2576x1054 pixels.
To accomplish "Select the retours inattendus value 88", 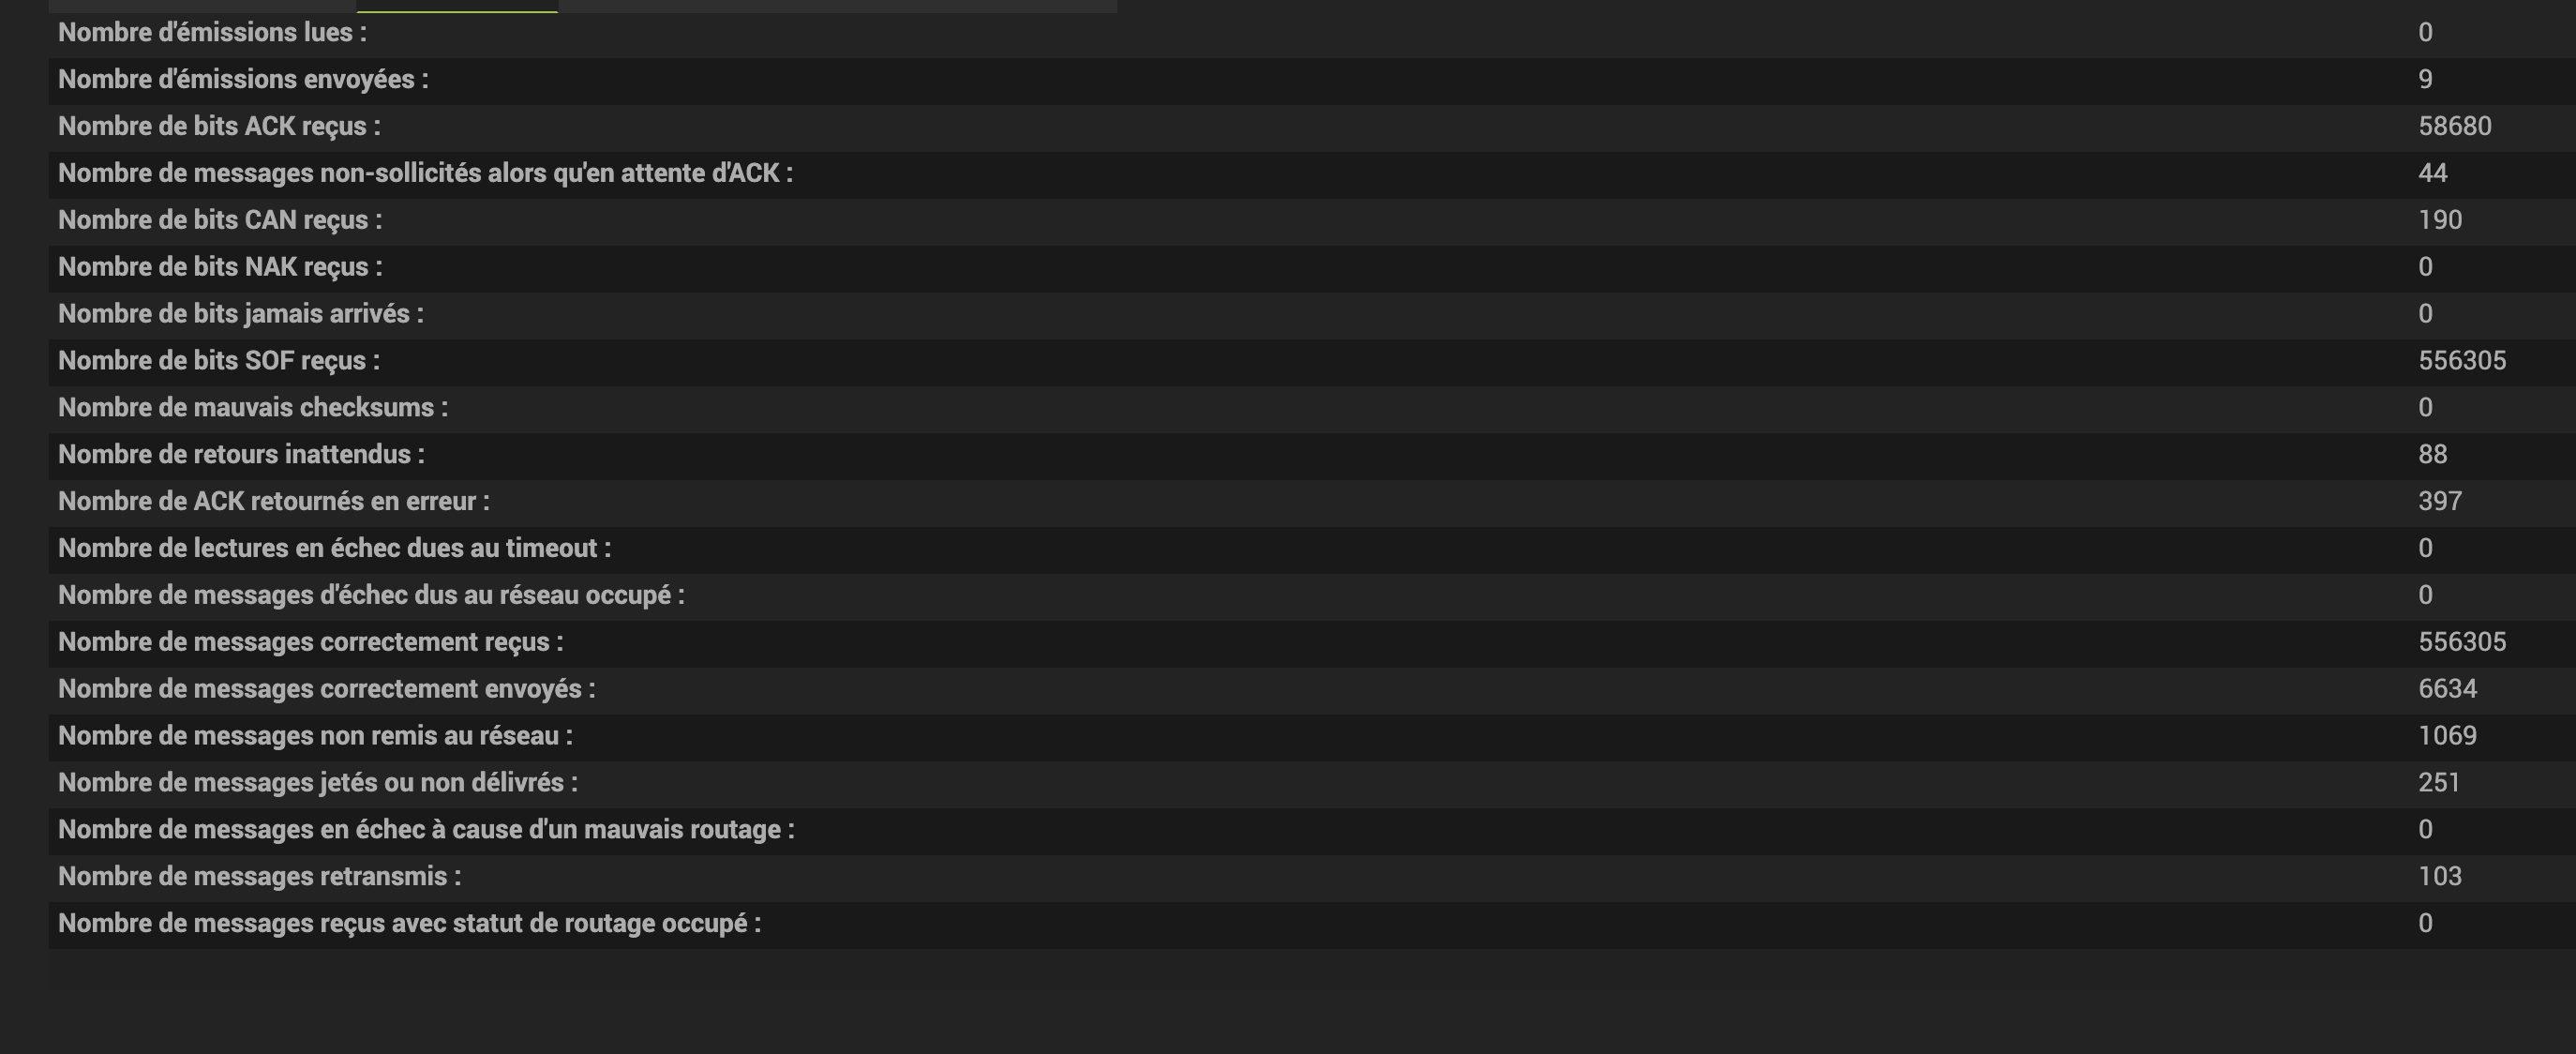I will [2432, 455].
